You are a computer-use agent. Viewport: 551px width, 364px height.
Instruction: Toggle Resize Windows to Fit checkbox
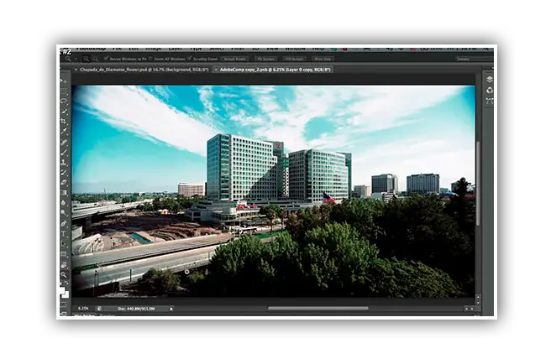pyautogui.click(x=105, y=59)
